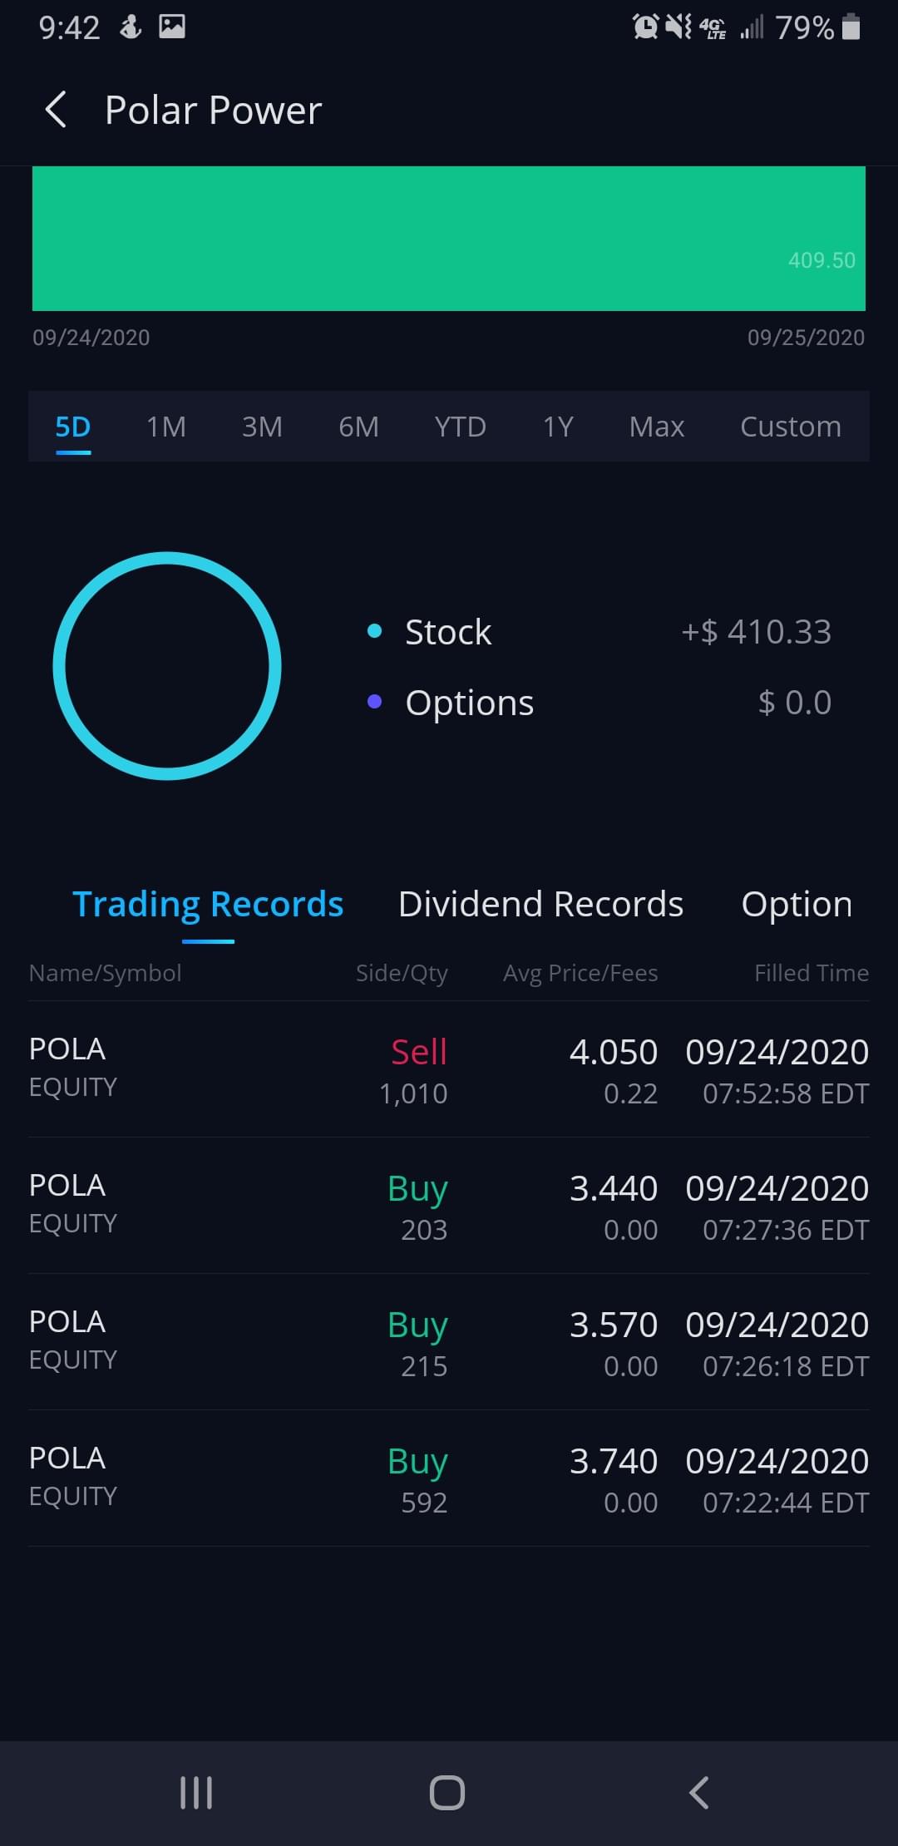Open the Custom date range option
This screenshot has height=1846, width=898.
790,427
